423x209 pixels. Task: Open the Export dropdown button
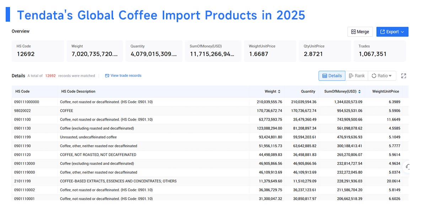pos(392,32)
